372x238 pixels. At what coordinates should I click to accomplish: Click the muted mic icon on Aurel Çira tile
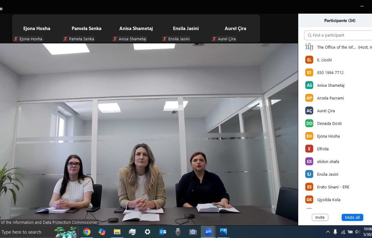[x=214, y=39]
